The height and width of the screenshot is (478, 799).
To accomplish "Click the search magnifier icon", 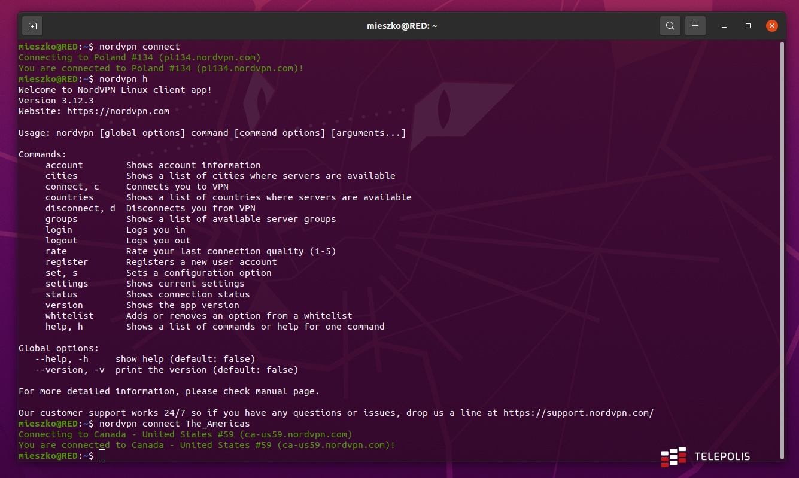I will point(670,26).
